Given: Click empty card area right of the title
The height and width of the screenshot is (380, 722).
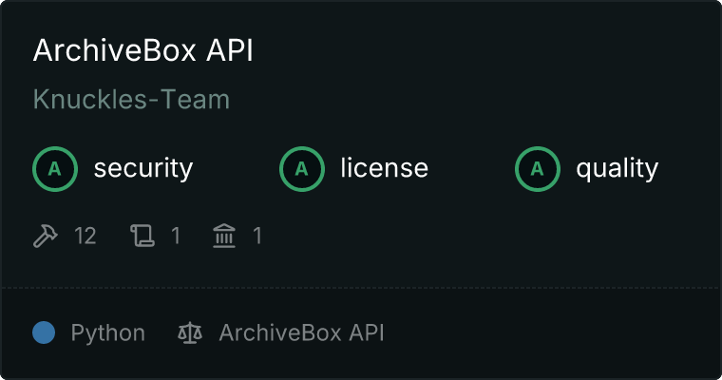Looking at the screenshot, I should [x=494, y=51].
